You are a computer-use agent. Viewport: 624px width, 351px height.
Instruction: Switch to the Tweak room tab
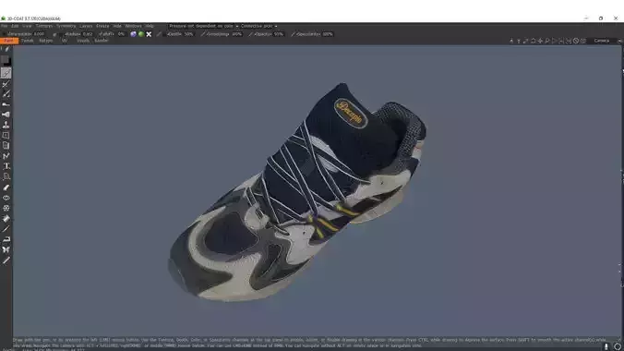point(28,41)
